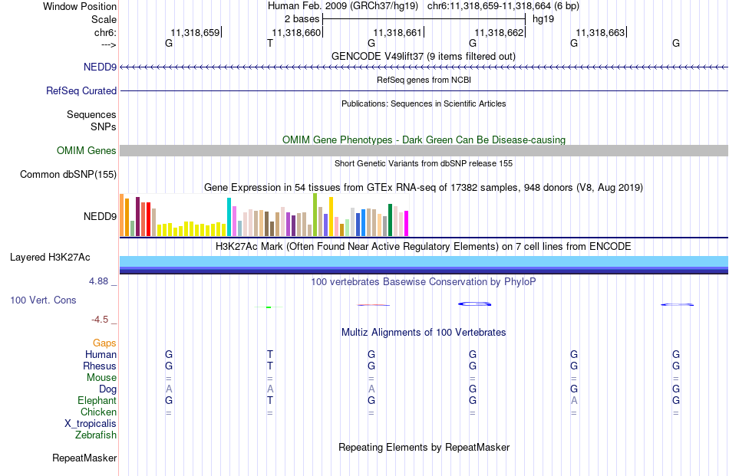Viewport: 729px width, 476px height.
Task: Click the cyan bar in GTEx expression chart
Action: pos(229,217)
